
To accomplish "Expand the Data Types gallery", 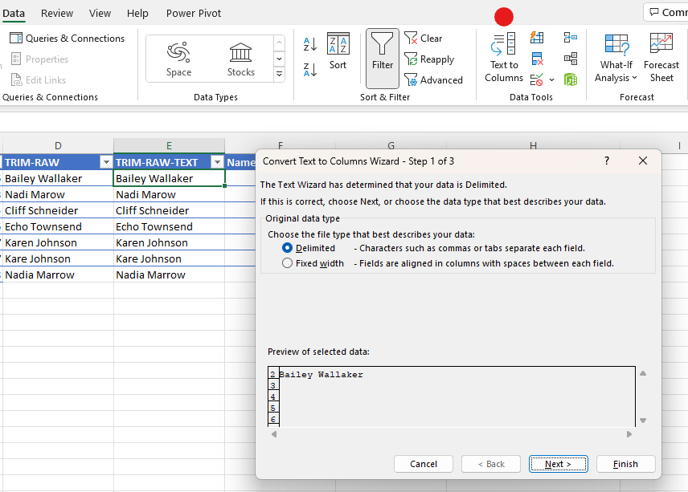I will coord(279,74).
